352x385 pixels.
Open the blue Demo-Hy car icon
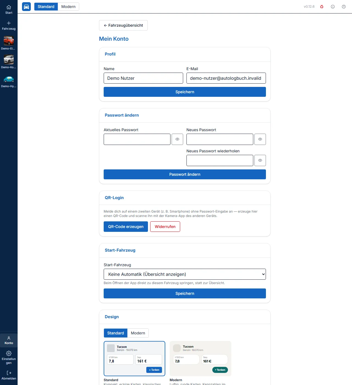(x=9, y=79)
